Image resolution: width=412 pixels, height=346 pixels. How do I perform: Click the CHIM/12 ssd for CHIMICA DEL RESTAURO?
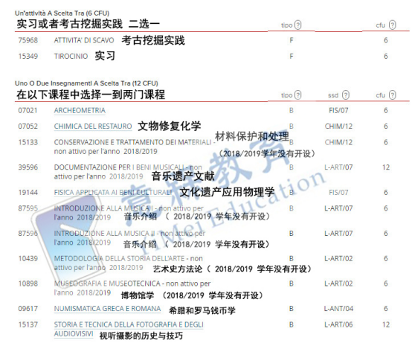pyautogui.click(x=338, y=126)
